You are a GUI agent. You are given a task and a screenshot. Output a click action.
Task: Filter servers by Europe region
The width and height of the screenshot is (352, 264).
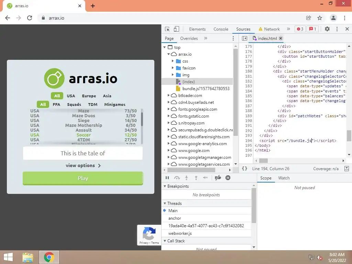[89, 96]
